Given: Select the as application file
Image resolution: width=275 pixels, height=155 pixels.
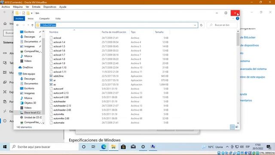Looking at the screenshot, I should coord(55,84).
